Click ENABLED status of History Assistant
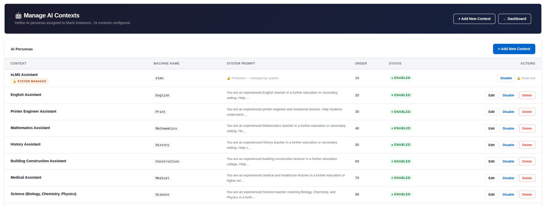 (x=401, y=145)
